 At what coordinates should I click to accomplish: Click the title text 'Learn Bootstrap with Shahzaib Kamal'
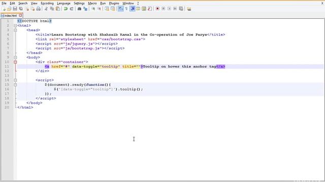coord(91,35)
